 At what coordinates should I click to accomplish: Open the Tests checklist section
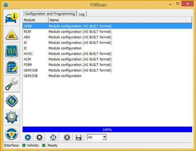[x=12, y=67]
